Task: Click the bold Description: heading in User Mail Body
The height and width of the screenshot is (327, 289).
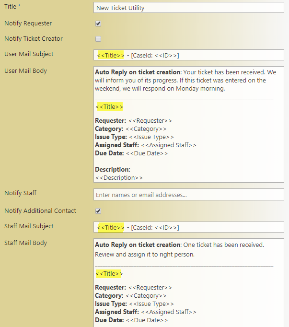Action: pos(113,170)
